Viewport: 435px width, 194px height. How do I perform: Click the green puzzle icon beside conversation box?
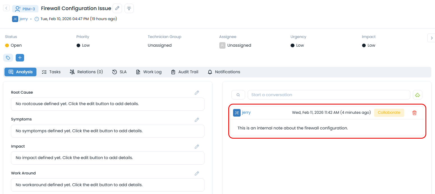418,95
